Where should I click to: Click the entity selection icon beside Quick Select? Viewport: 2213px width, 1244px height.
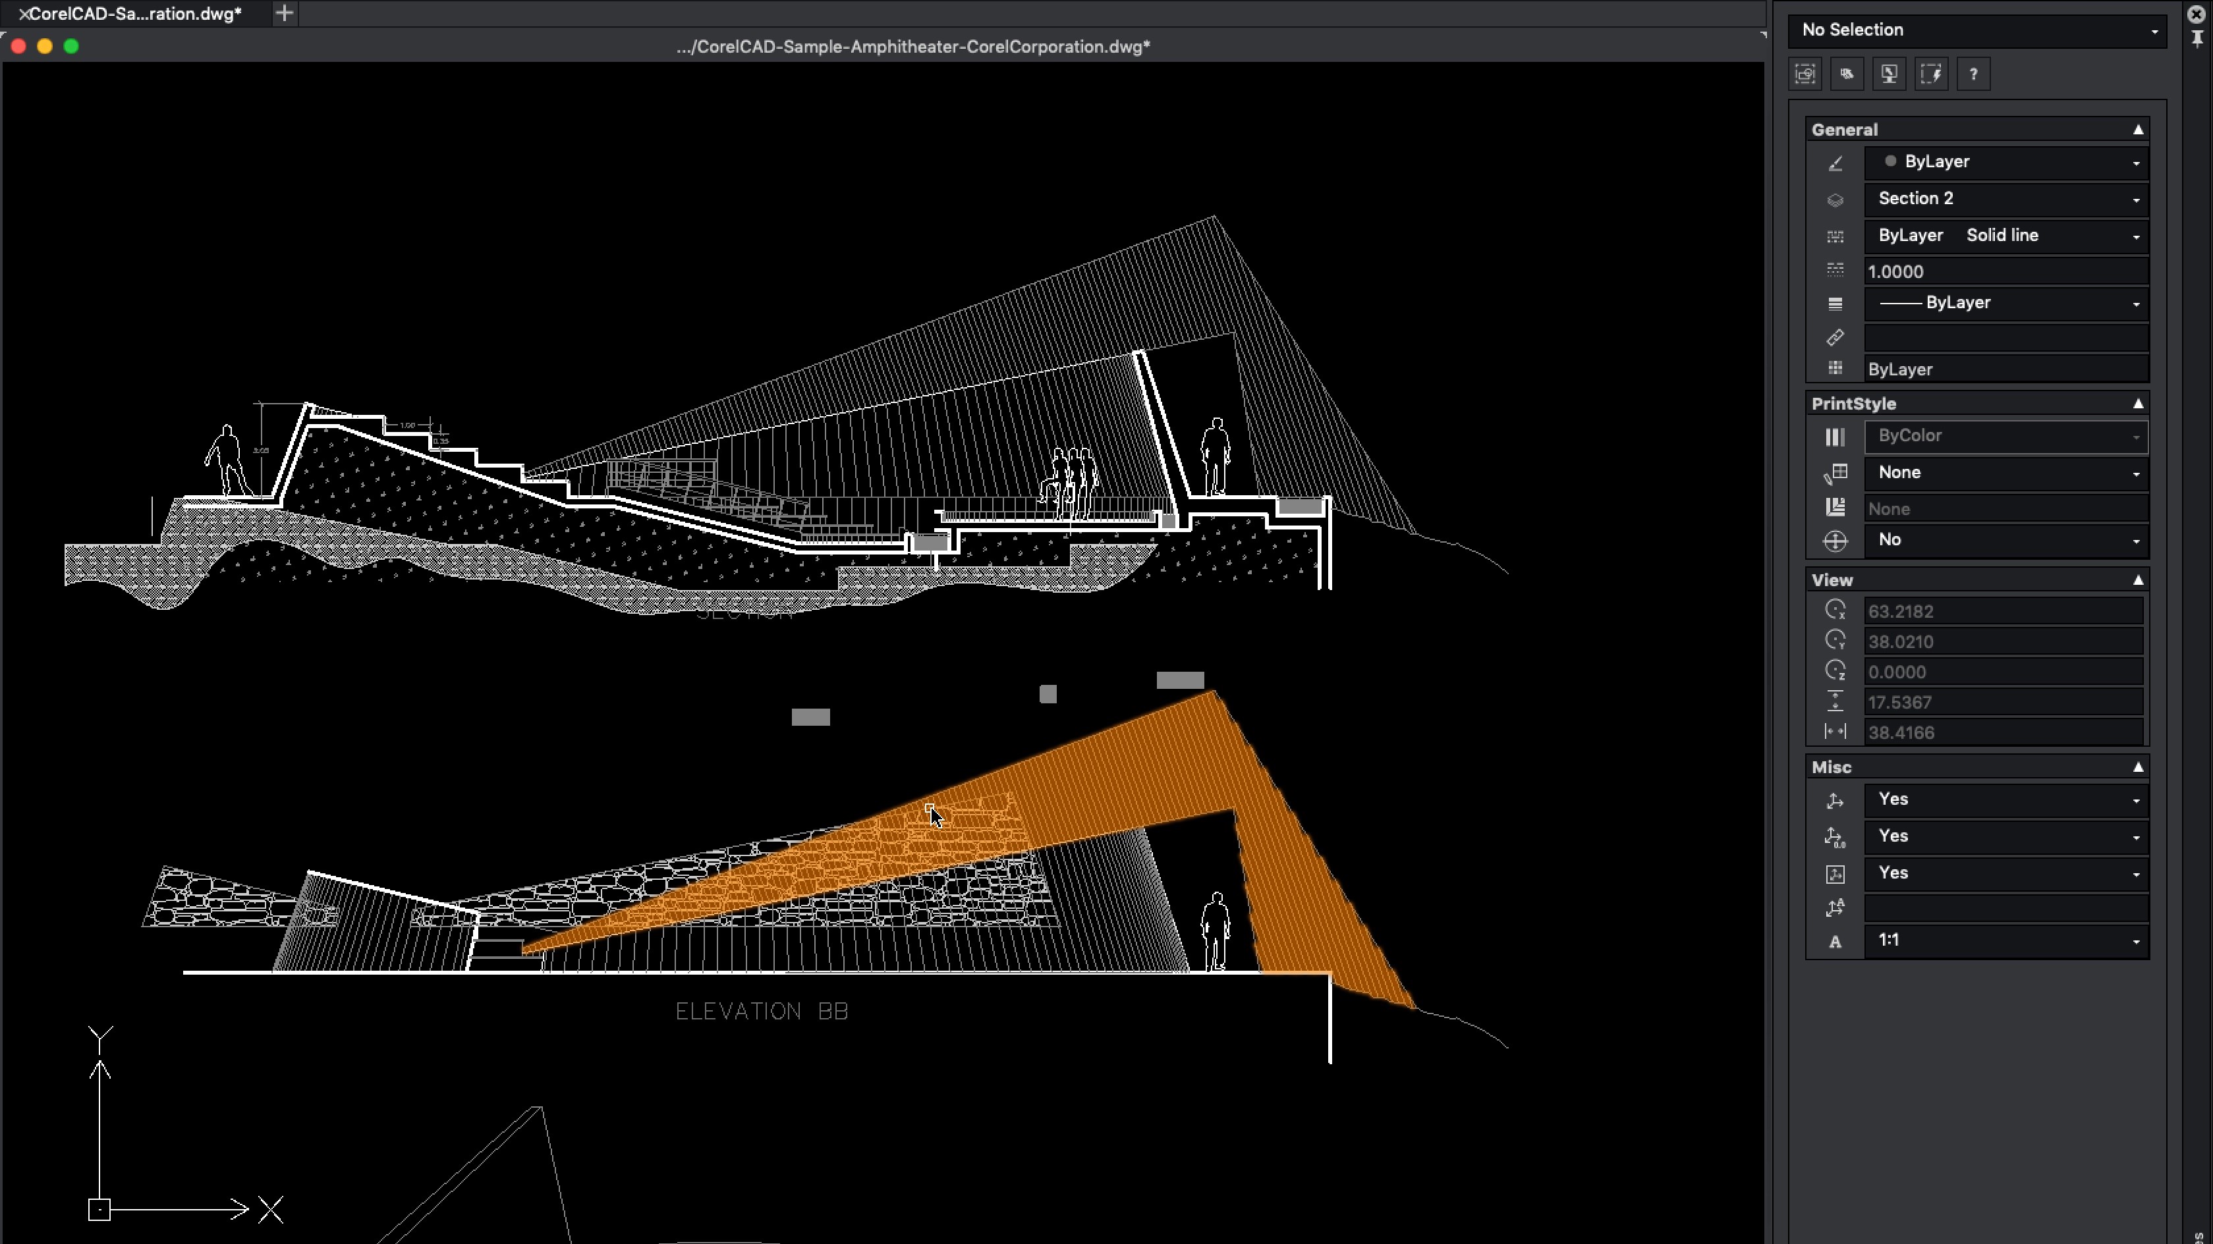tap(1847, 74)
